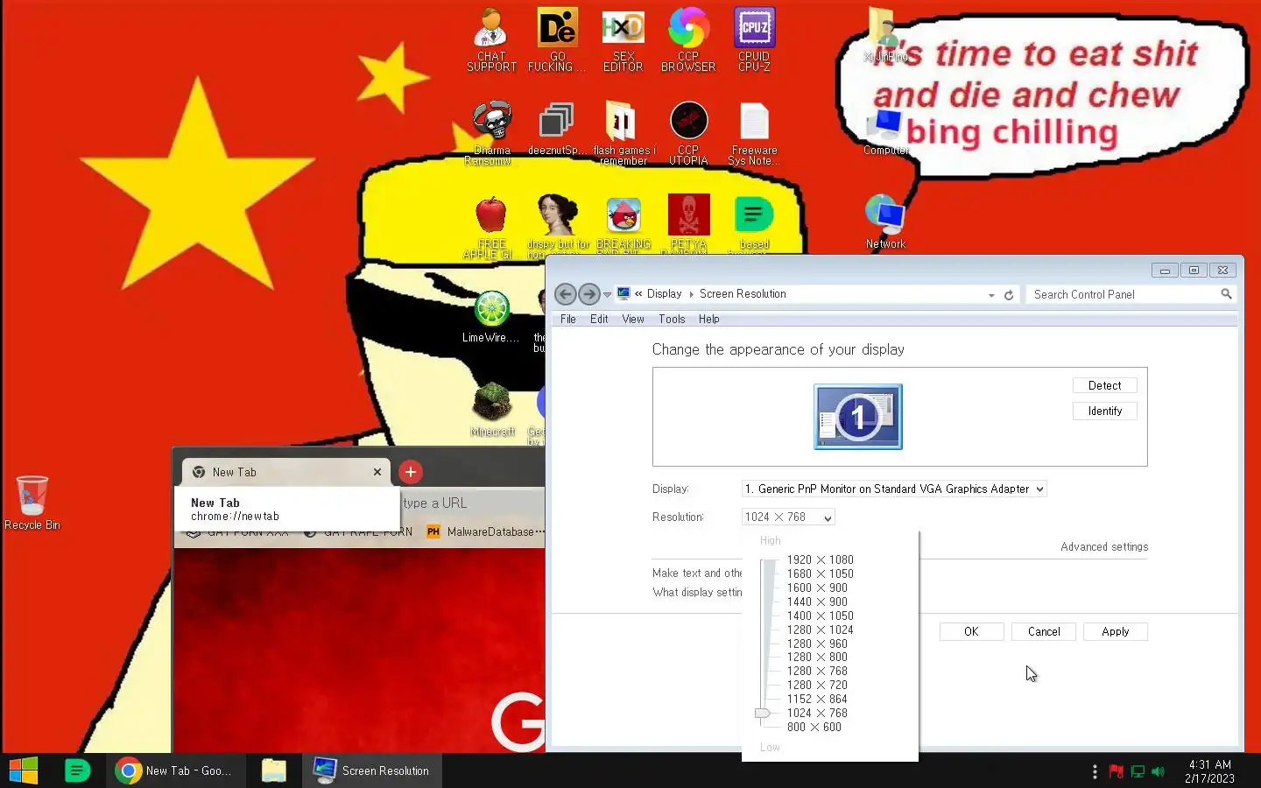This screenshot has height=788, width=1261.
Task: Click the network tray icon
Action: point(1138,771)
